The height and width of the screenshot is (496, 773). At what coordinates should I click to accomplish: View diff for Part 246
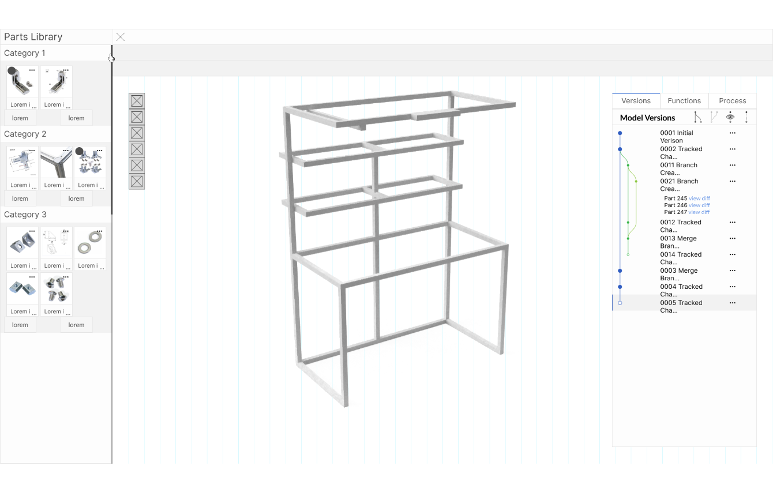coord(698,205)
